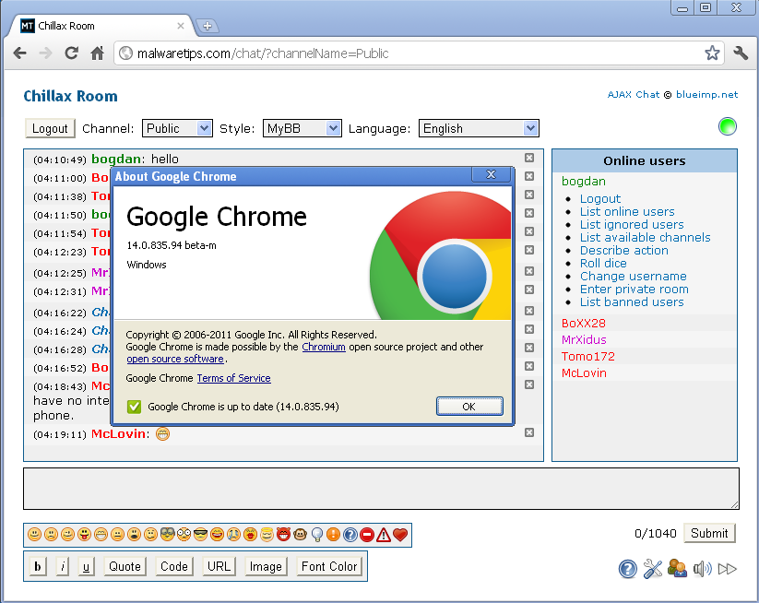759x603 pixels.
Task: Open the Style dropdown showing MyBB
Action: tap(302, 128)
